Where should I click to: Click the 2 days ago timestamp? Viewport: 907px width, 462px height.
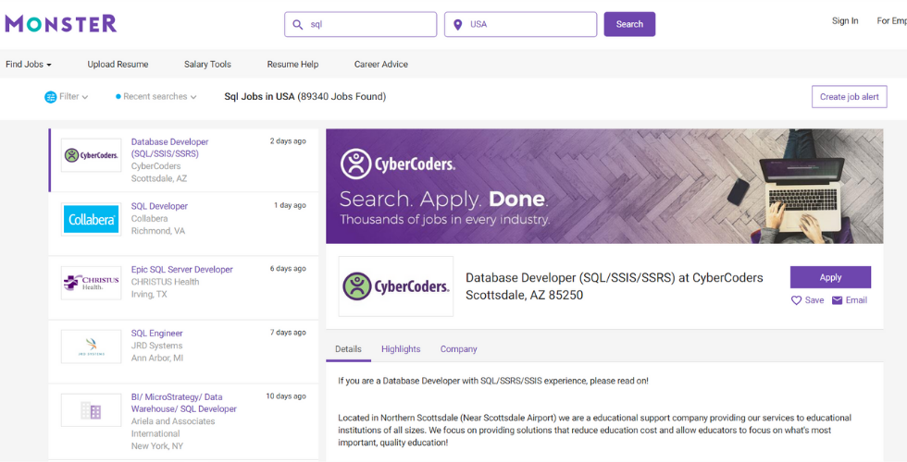point(288,140)
